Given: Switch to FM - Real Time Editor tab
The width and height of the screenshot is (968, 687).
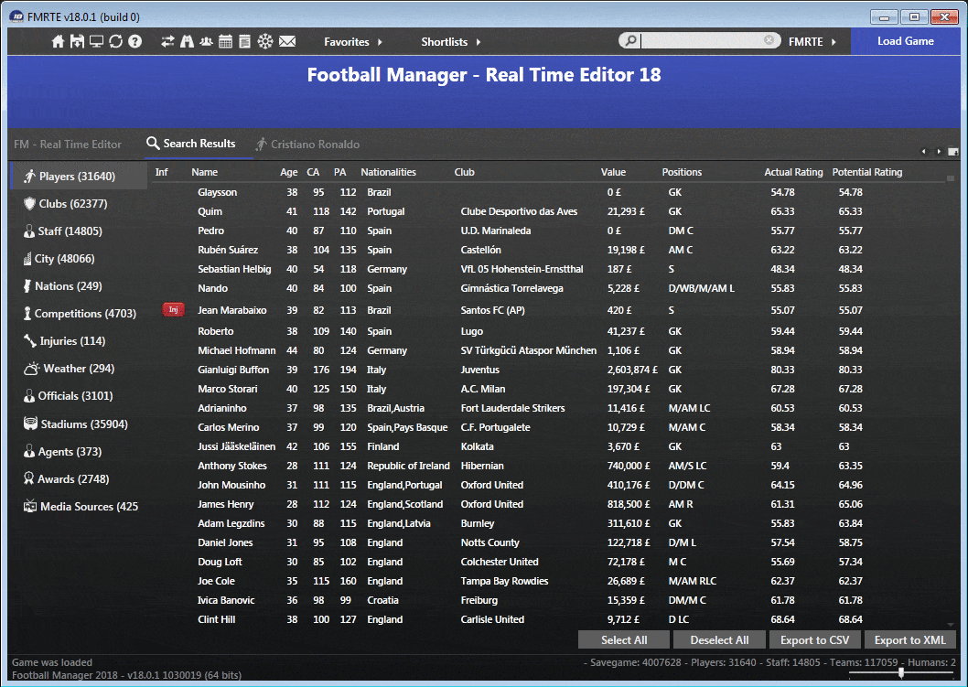Looking at the screenshot, I should (x=68, y=145).
